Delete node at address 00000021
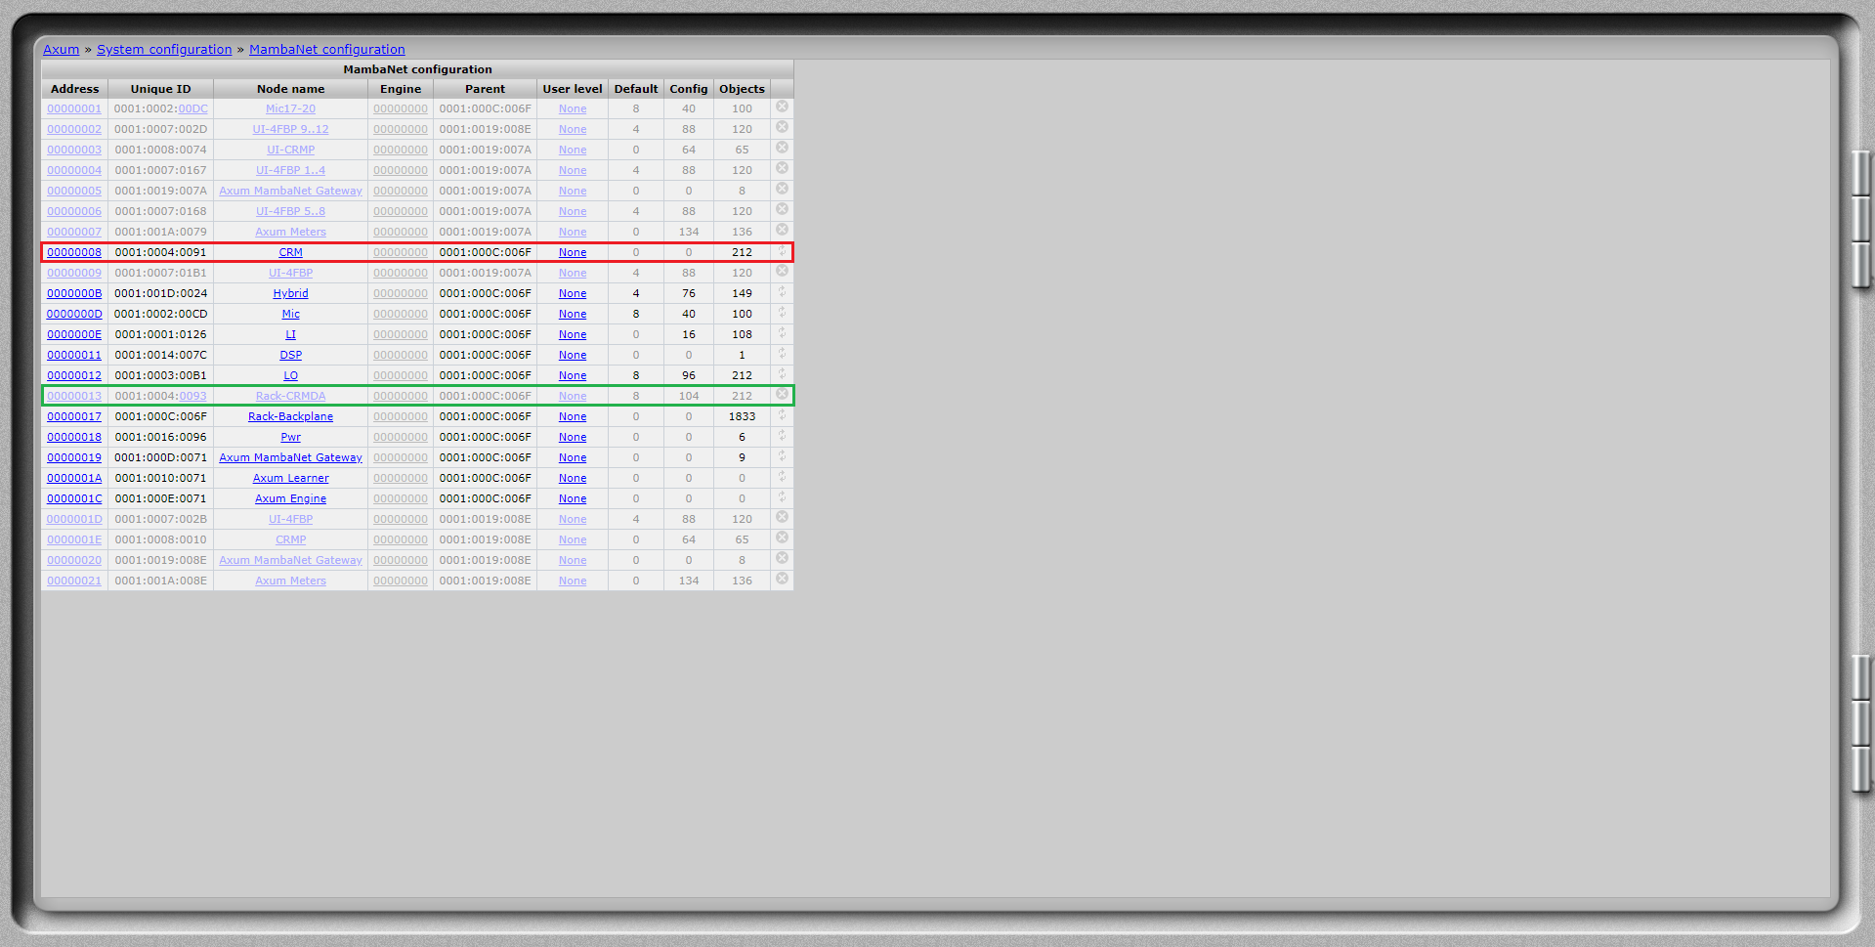This screenshot has width=1875, height=947. 782,580
